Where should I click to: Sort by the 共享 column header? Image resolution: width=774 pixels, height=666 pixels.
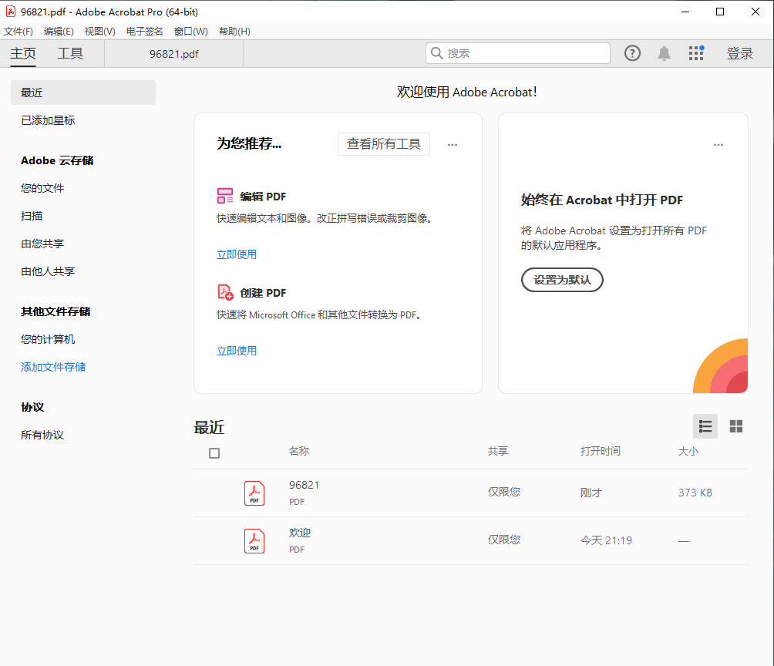tap(498, 451)
